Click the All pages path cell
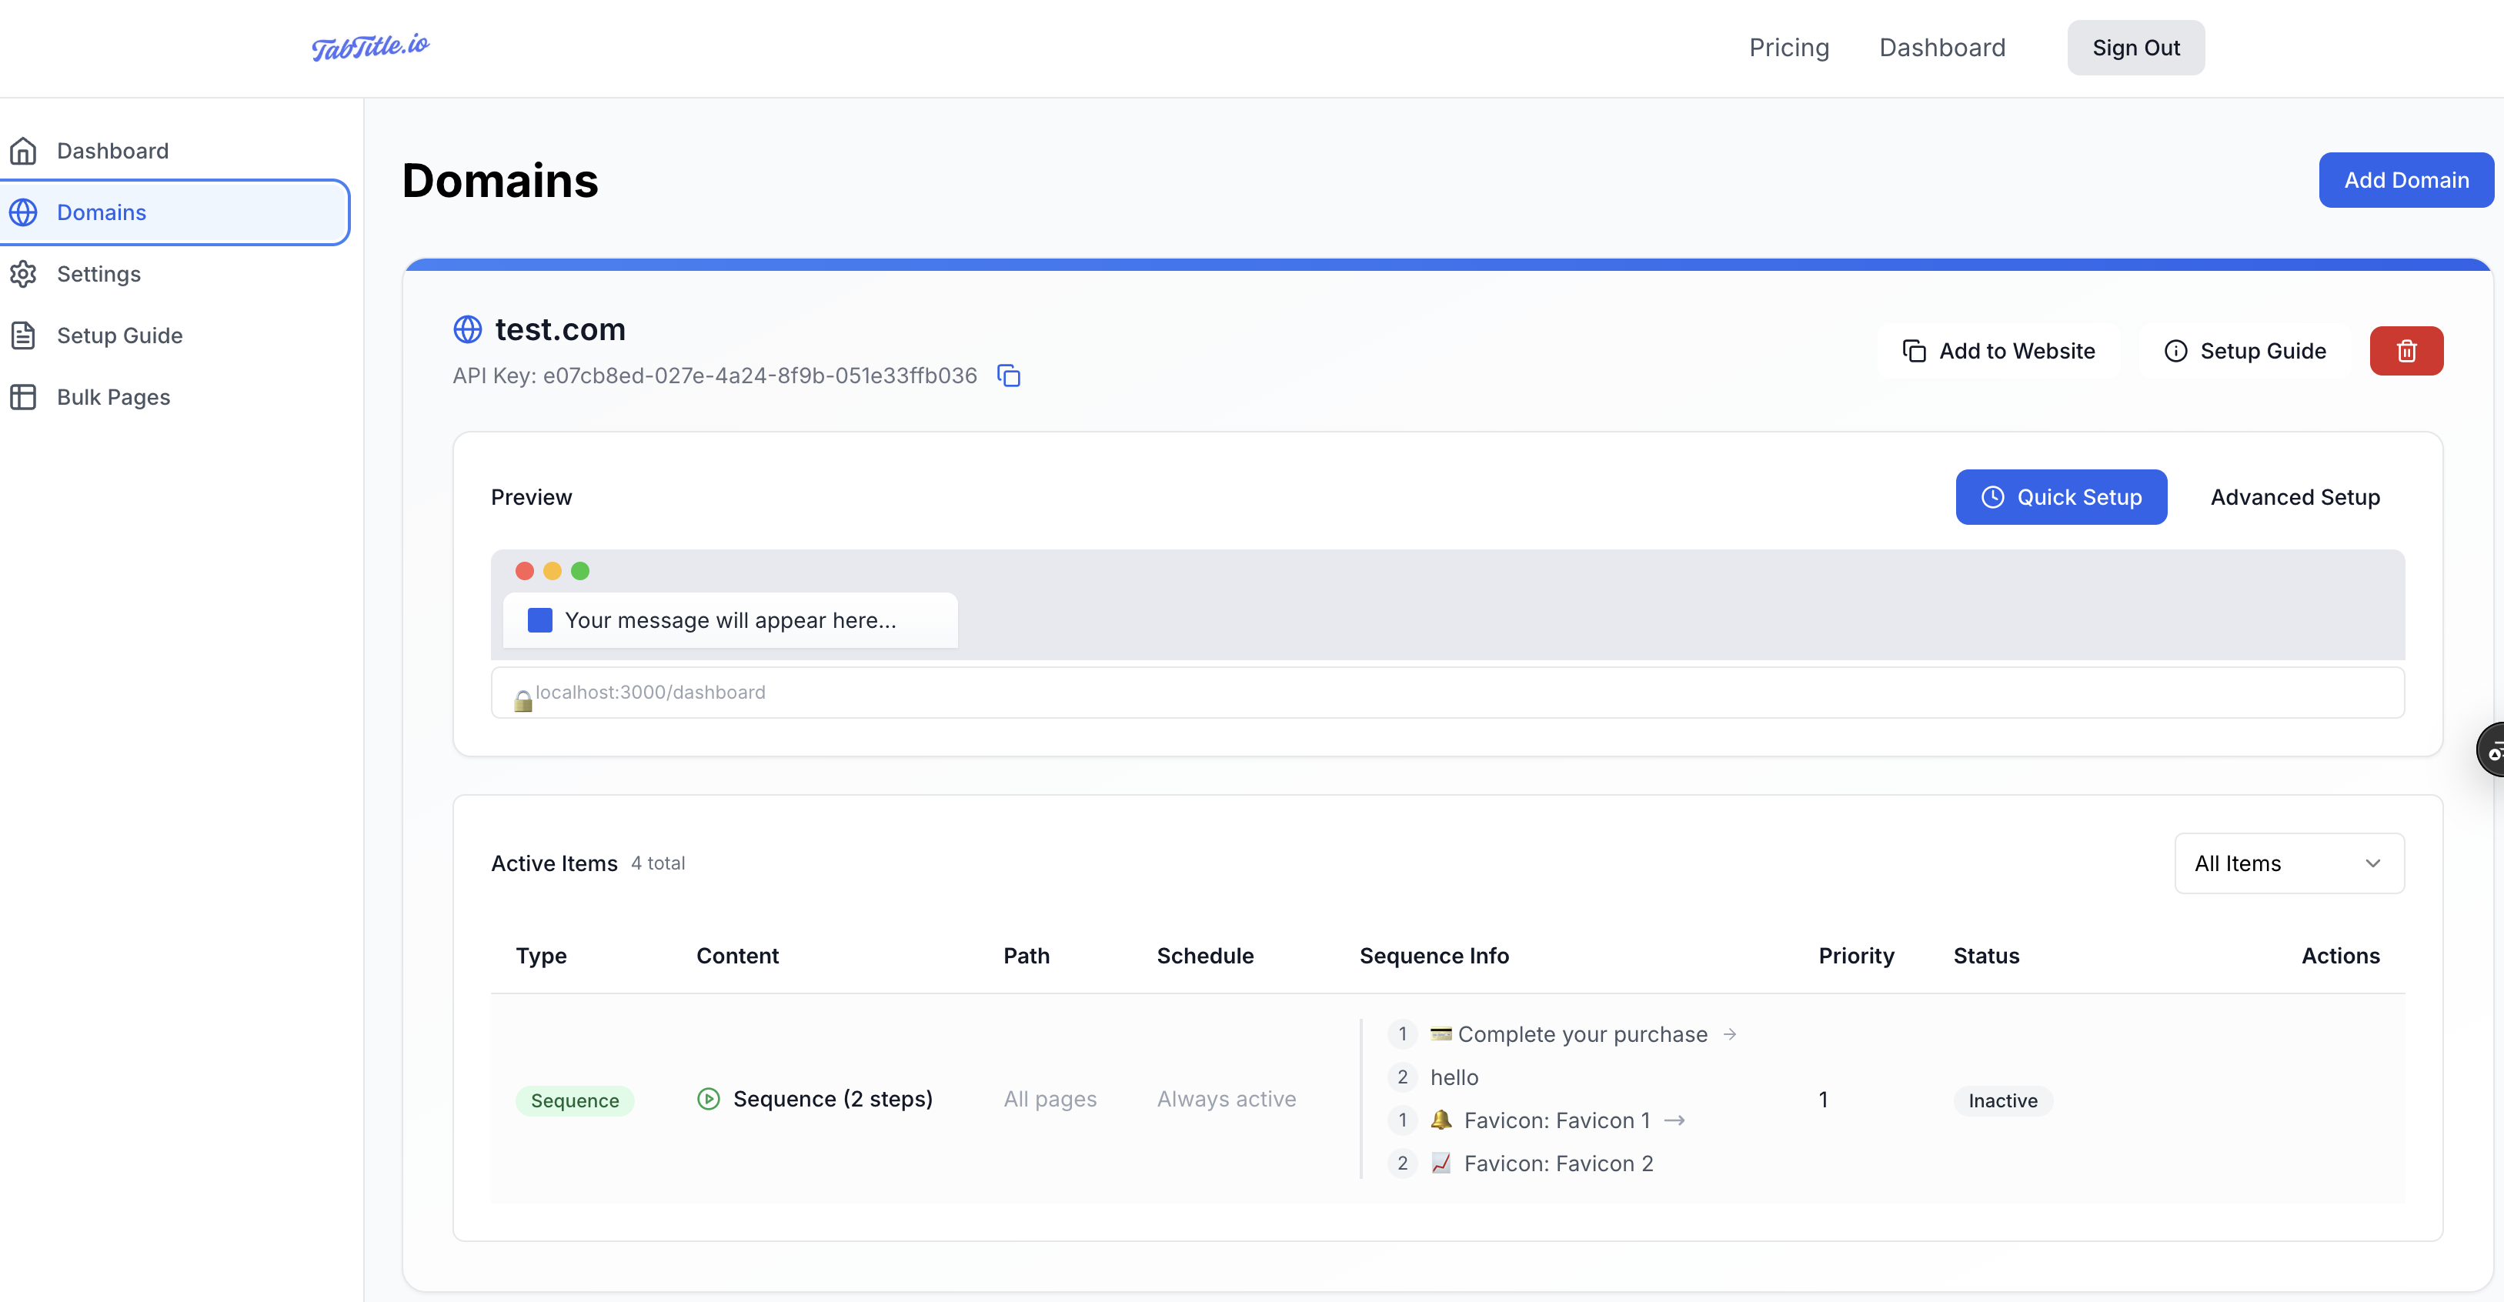The height and width of the screenshot is (1302, 2504). pos(1050,1099)
